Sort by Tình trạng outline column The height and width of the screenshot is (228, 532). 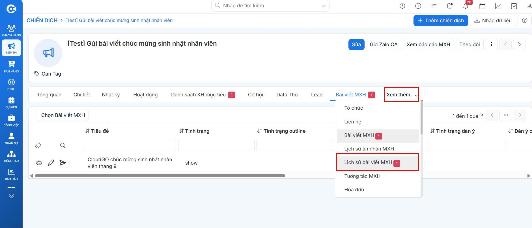[281, 131]
